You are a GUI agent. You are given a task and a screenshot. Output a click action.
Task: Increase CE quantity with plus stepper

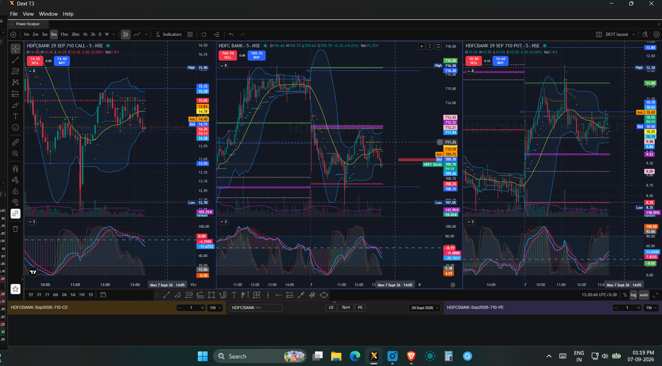pyautogui.click(x=202, y=308)
